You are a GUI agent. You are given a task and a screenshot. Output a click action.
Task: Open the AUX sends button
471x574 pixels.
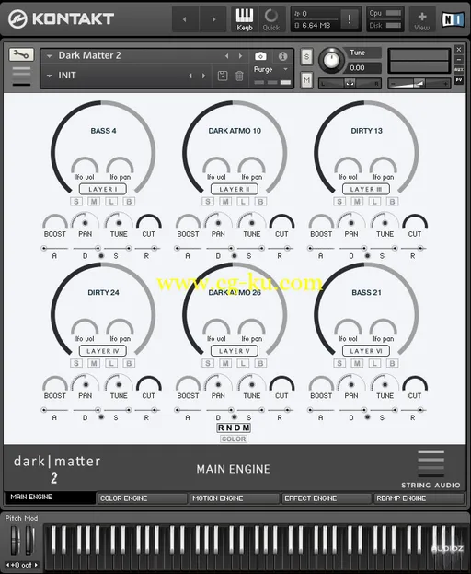pyautogui.click(x=459, y=69)
